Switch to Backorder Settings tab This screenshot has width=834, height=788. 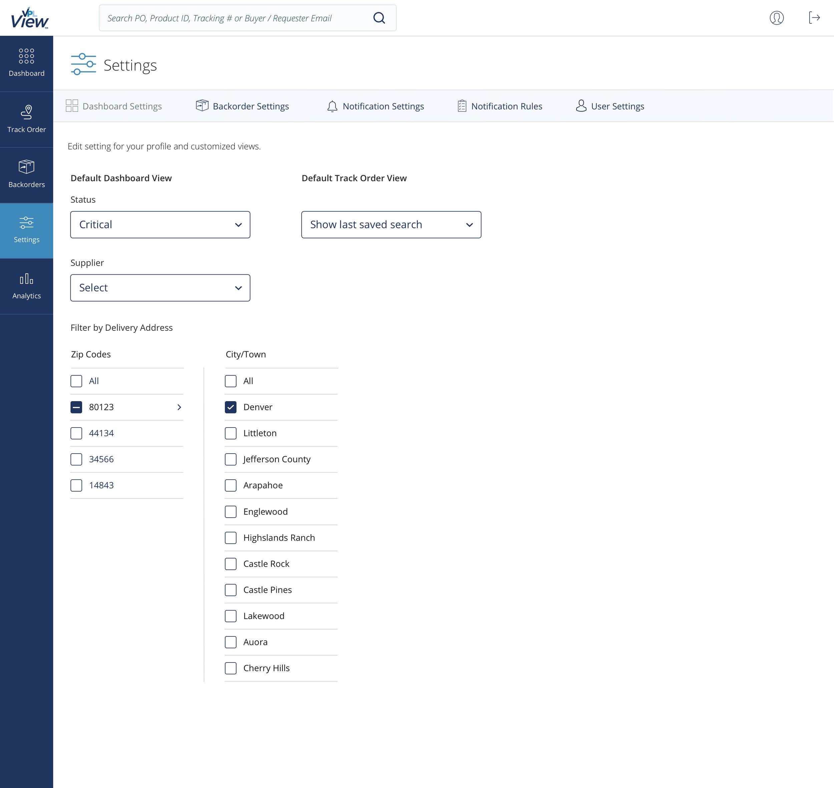(242, 106)
